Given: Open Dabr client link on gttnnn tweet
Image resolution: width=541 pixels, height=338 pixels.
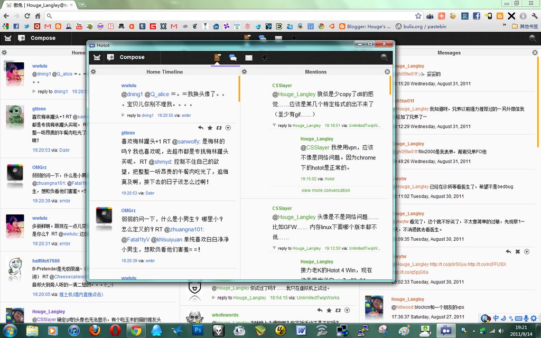Looking at the screenshot, I should coord(150,193).
